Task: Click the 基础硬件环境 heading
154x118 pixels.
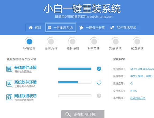Action: pos(25,67)
